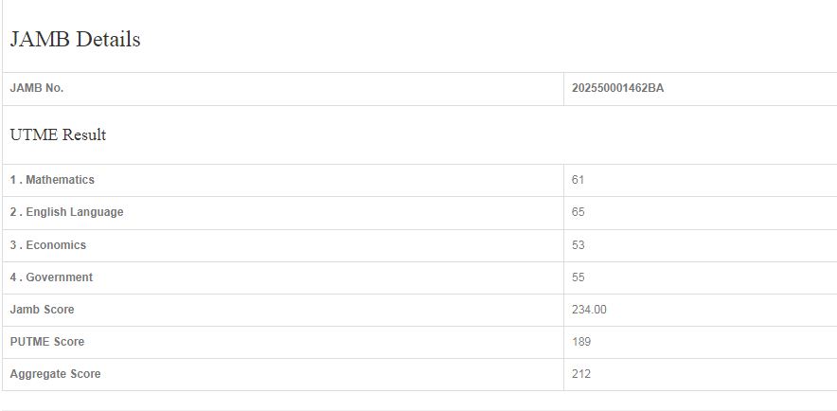Click the Government subject label
This screenshot has height=411, width=837.
tap(51, 277)
